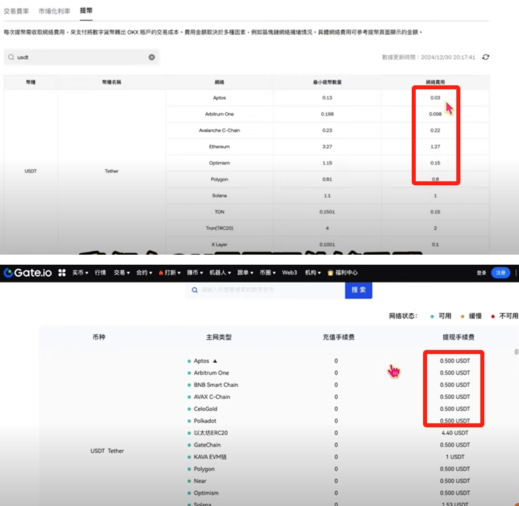
Task: Click the triangle icon next to Aptos
Action: [x=215, y=361]
